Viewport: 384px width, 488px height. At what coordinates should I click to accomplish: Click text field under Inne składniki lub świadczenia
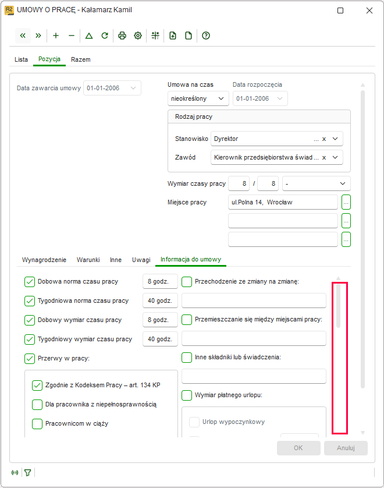(254, 376)
